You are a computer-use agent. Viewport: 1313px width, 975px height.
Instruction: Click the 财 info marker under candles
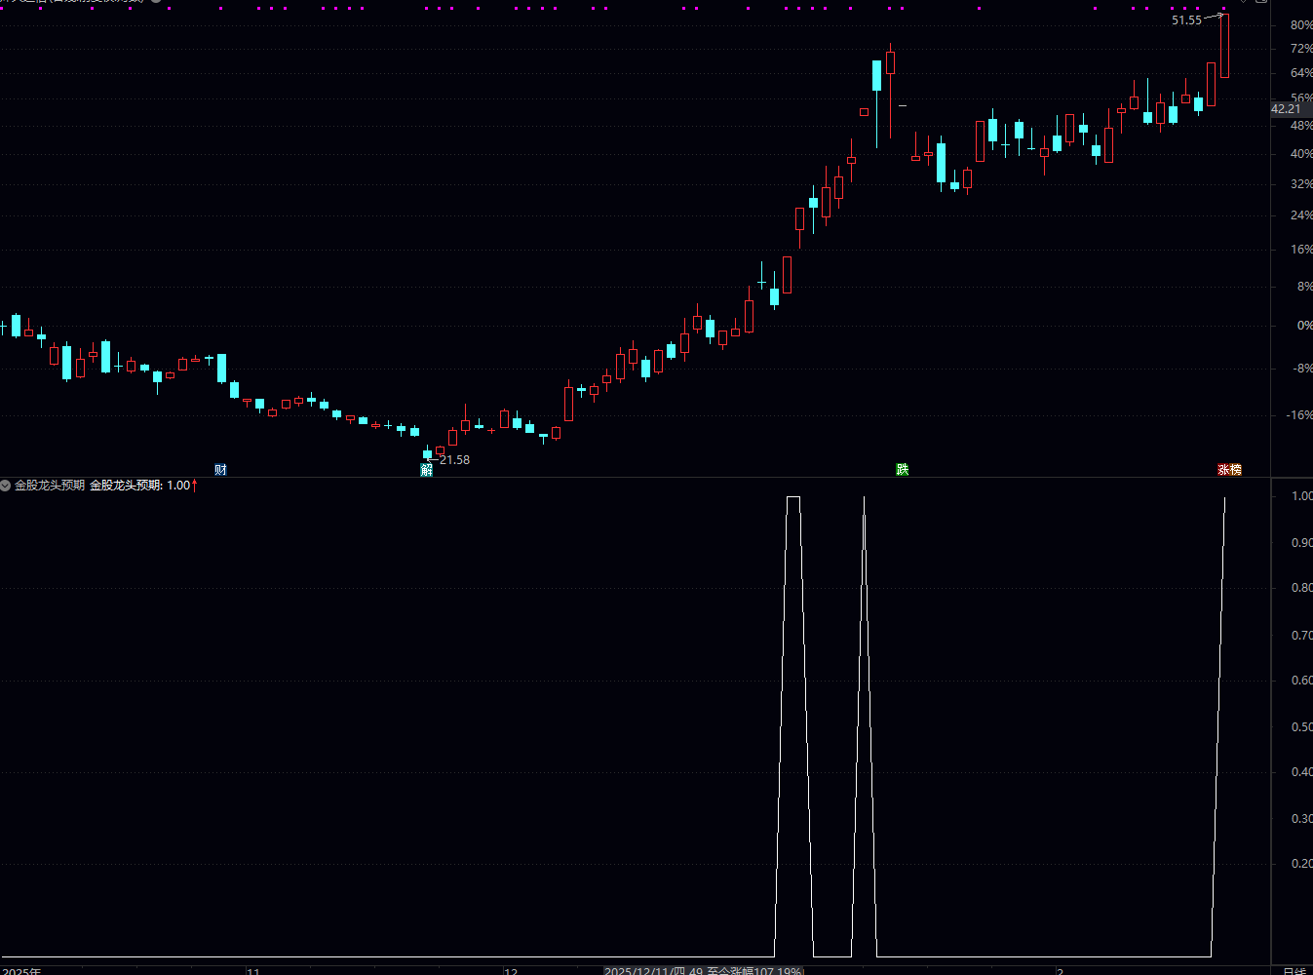tap(220, 470)
